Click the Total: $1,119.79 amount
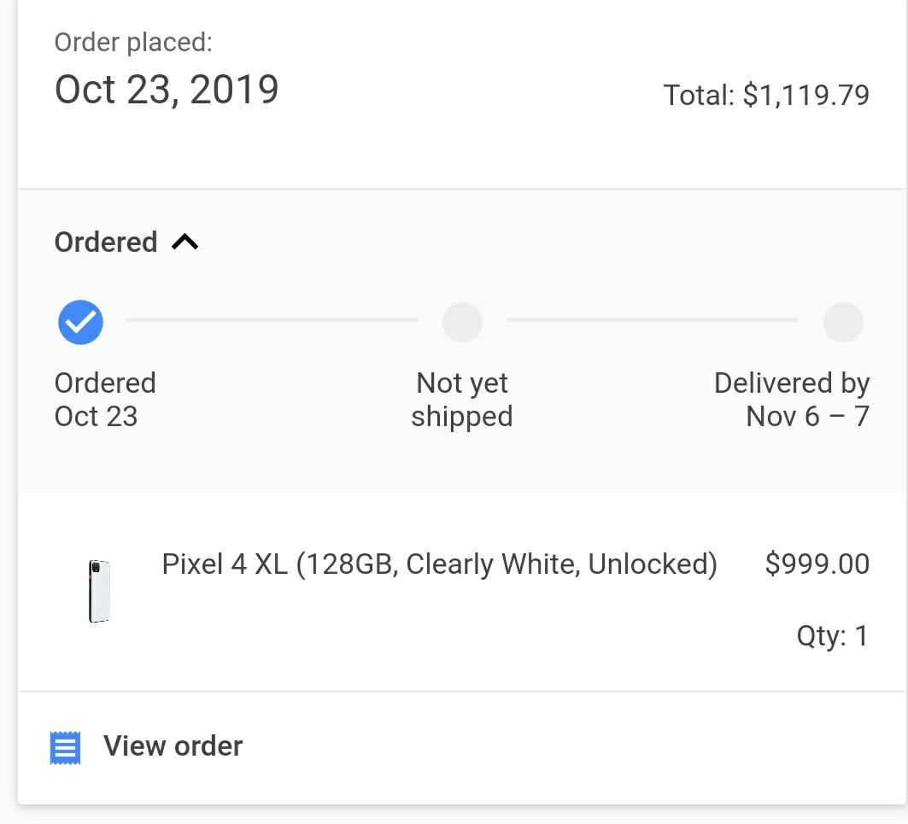This screenshot has width=908, height=824. pyautogui.click(x=766, y=96)
